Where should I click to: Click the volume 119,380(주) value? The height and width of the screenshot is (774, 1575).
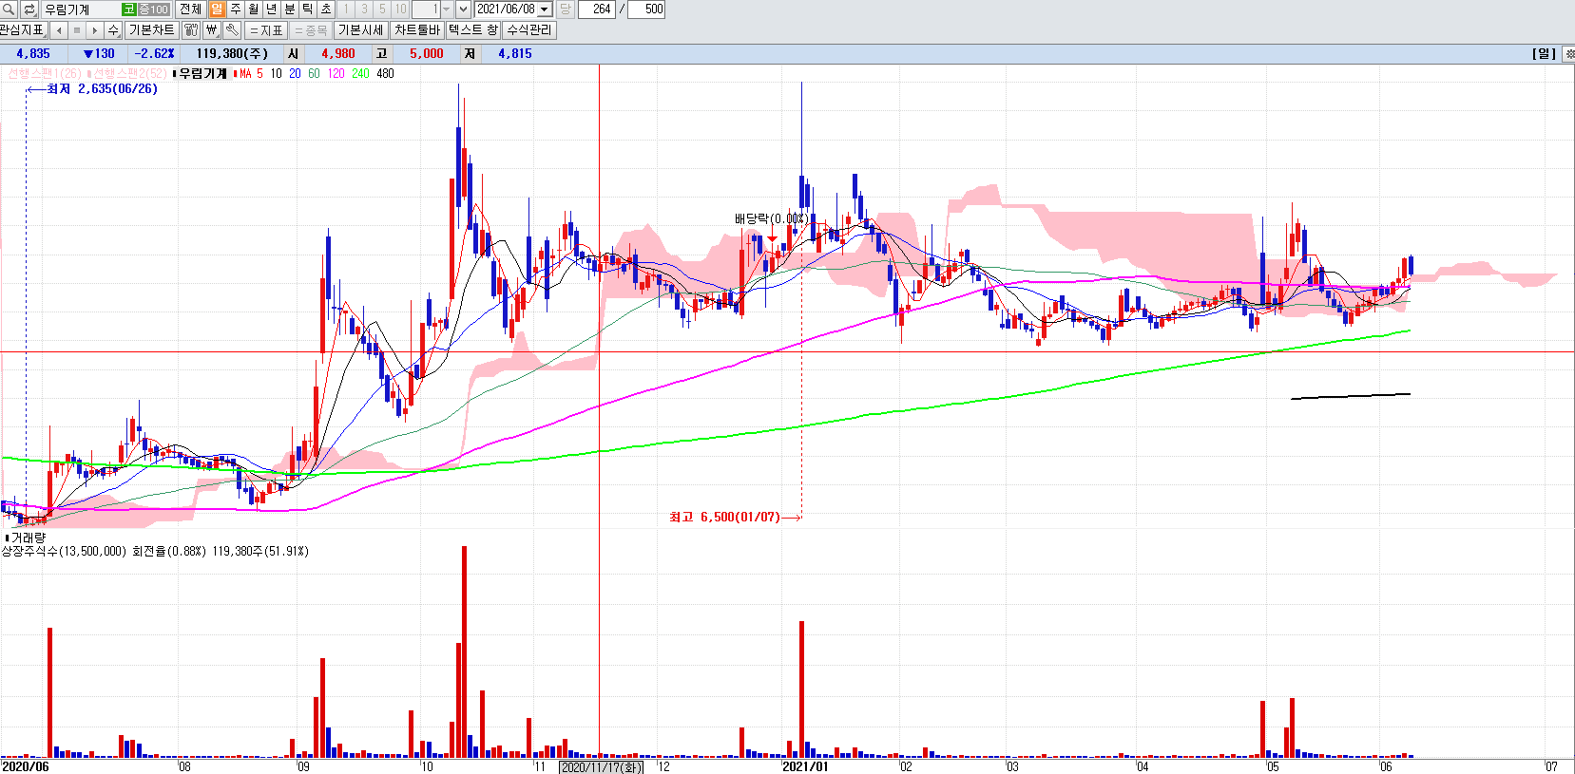click(x=232, y=54)
